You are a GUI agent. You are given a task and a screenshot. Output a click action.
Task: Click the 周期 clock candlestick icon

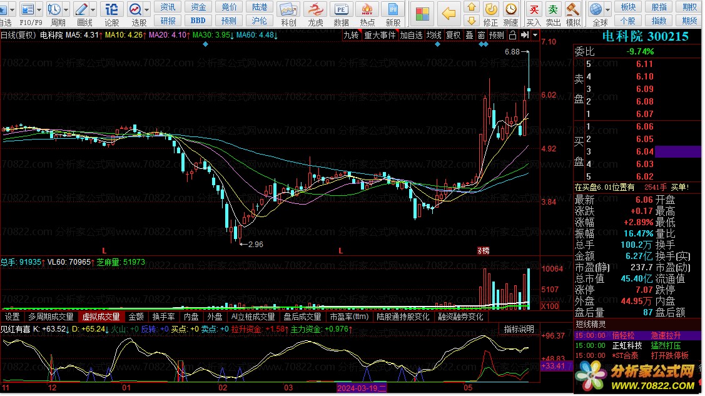click(54, 9)
